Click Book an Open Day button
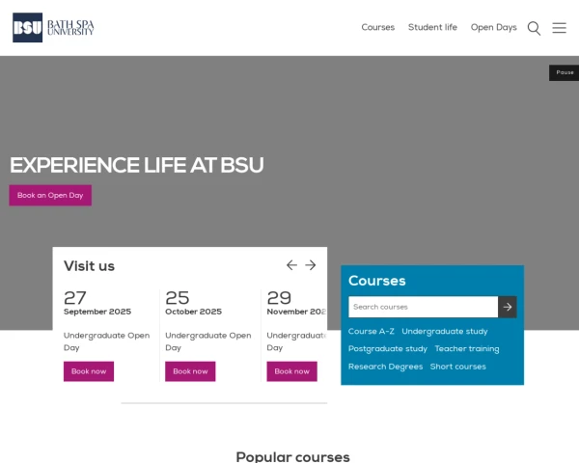Viewport: 579px width, 463px height. [50, 195]
